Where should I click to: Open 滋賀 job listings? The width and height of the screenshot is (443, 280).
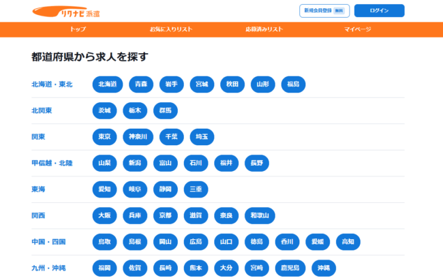(x=196, y=215)
